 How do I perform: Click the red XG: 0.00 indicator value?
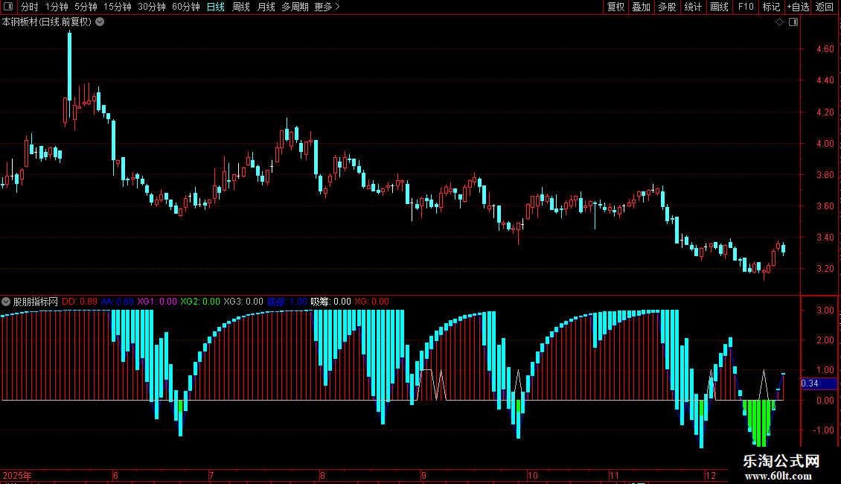(371, 302)
